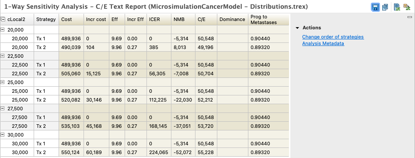Open Change order of strategies link
The width and height of the screenshot is (415, 158).
[333, 37]
